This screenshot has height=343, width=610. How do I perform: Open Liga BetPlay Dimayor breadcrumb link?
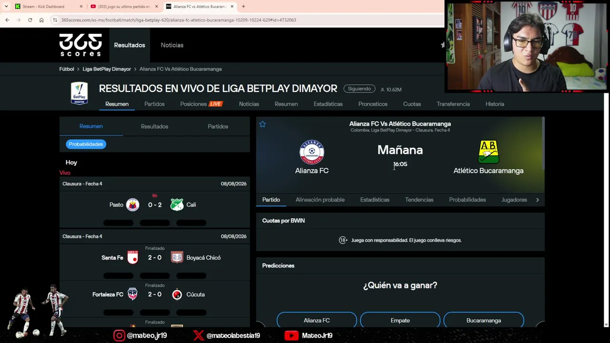tap(107, 69)
